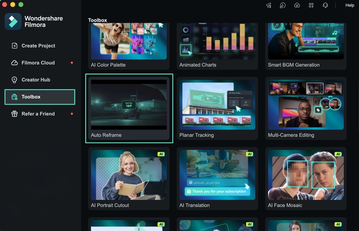
Task: Open the AI Portrait Cutout thumbnail
Action: tap(129, 175)
